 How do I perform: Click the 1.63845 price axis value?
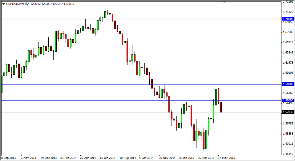tap(288, 53)
